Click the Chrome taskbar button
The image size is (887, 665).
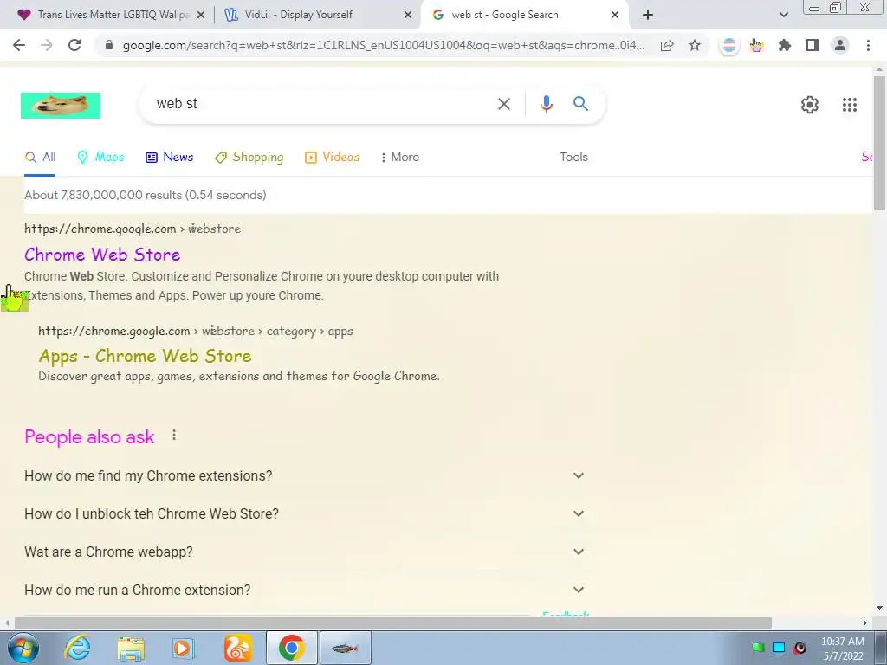click(x=291, y=648)
